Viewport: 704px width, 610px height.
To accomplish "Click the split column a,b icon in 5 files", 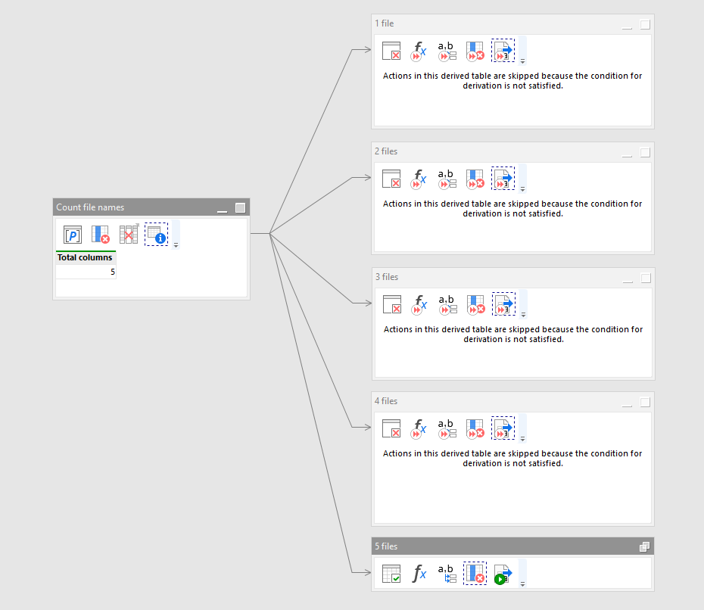I will click(x=447, y=574).
